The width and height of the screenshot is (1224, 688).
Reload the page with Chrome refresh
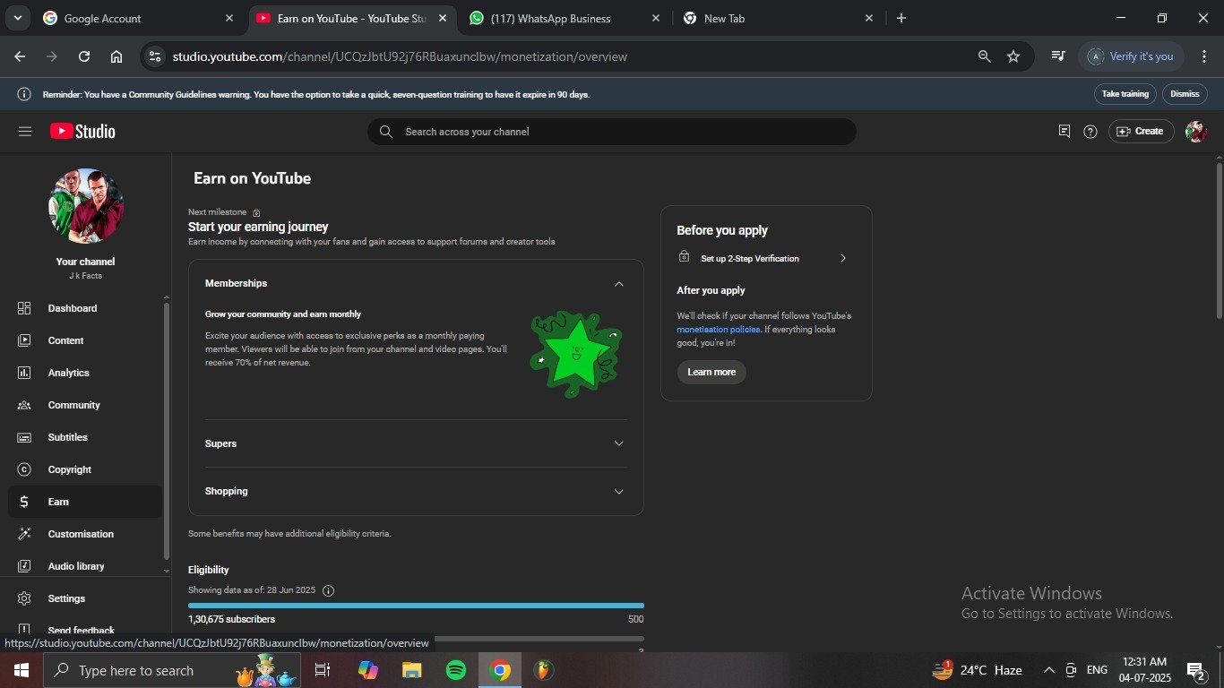click(84, 56)
